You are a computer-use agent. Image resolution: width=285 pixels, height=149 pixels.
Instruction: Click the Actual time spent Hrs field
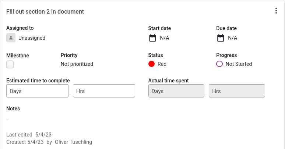(x=237, y=91)
